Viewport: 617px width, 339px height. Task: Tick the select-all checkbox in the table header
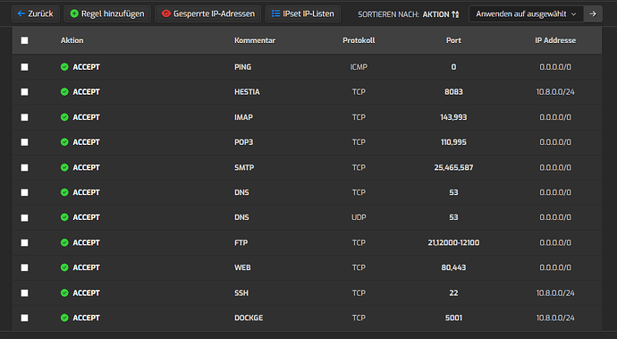pyautogui.click(x=24, y=40)
